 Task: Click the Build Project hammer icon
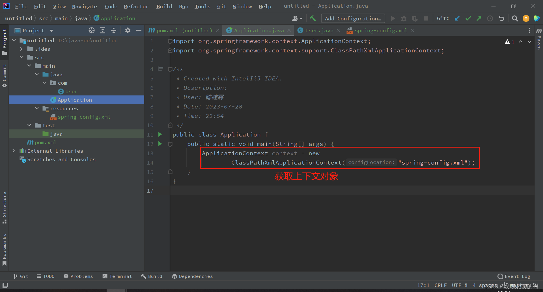coord(313,18)
